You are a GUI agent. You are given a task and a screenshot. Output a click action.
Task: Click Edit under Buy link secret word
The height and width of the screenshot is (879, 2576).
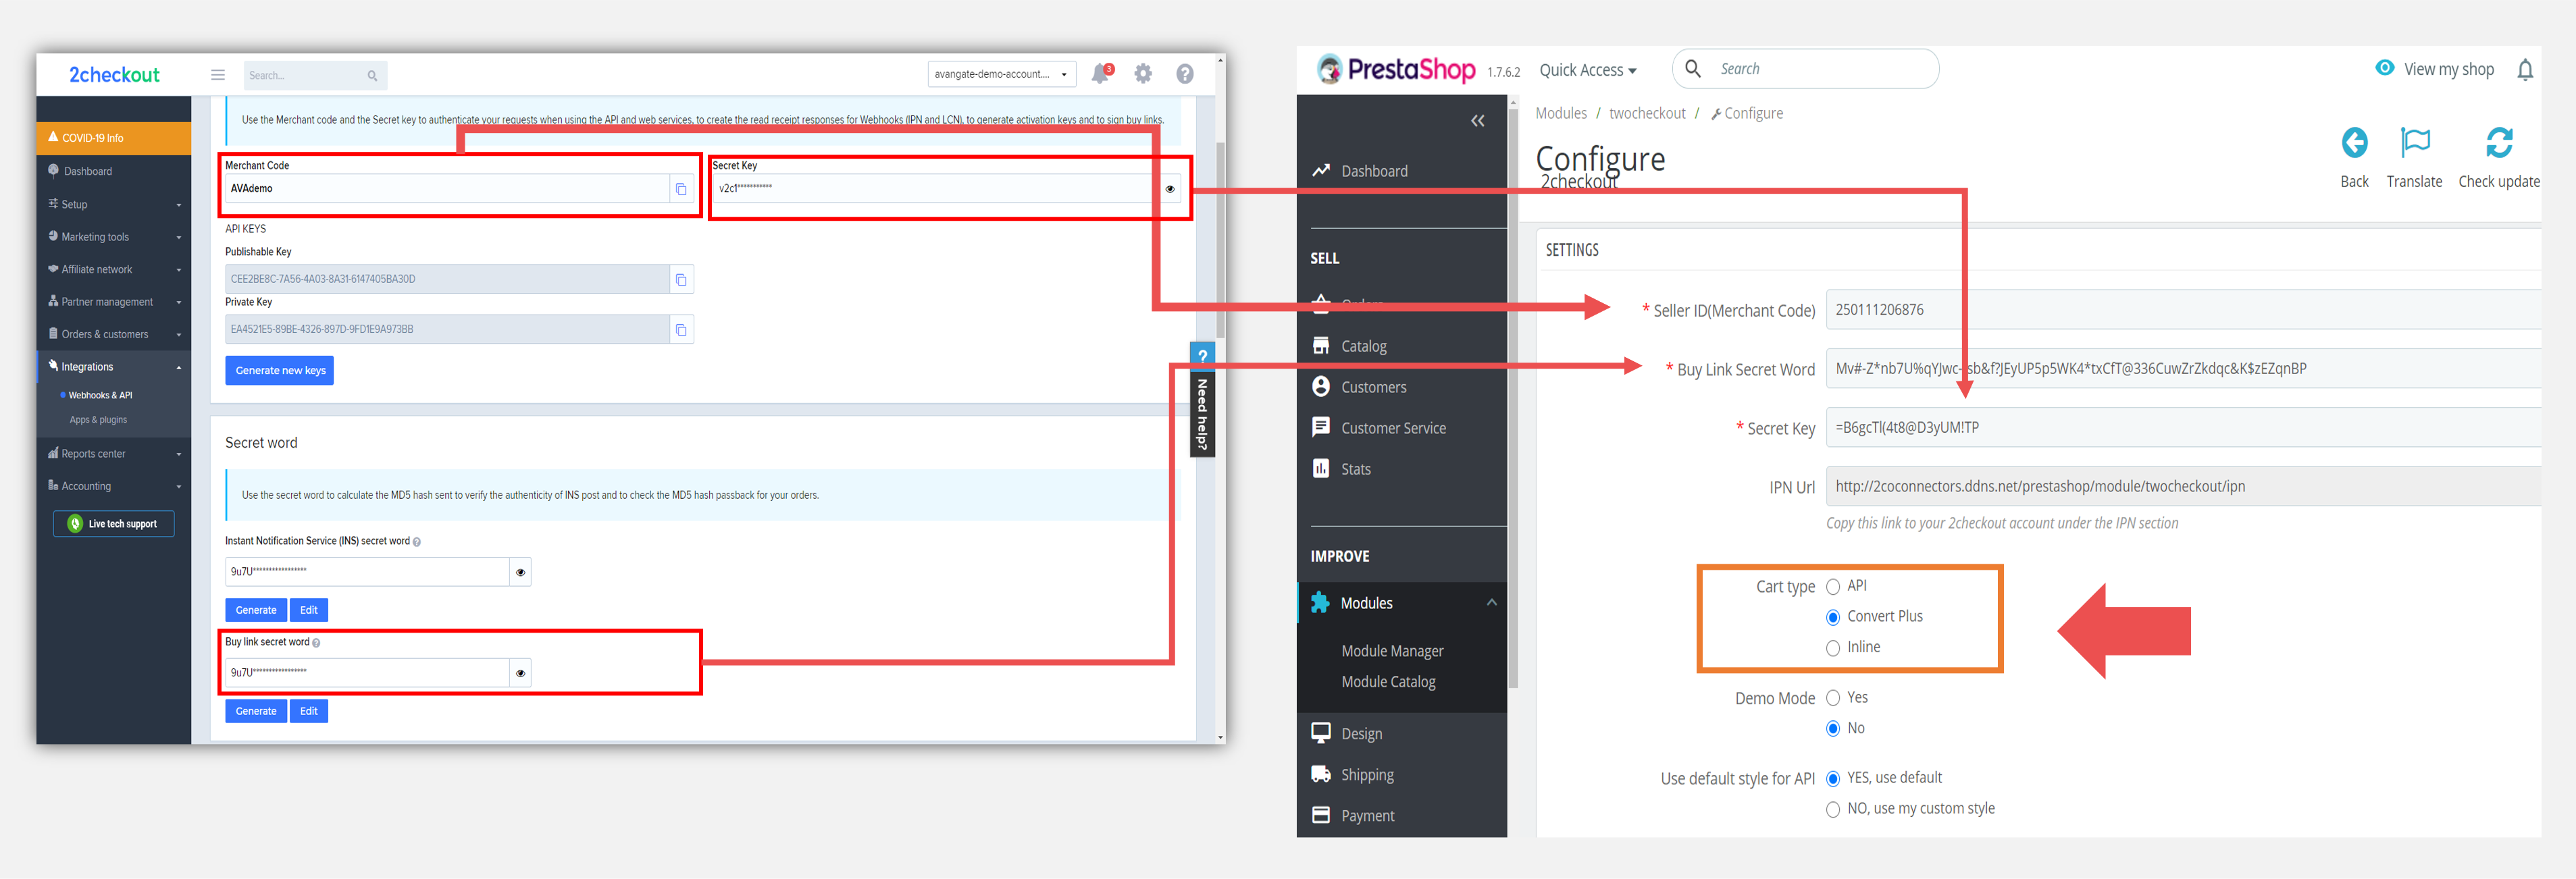pos(309,711)
